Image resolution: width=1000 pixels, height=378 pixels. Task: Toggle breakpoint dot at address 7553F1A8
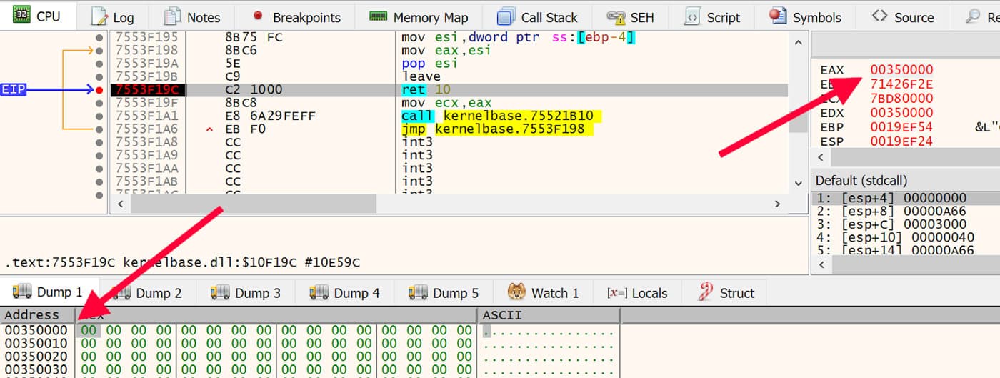point(99,142)
